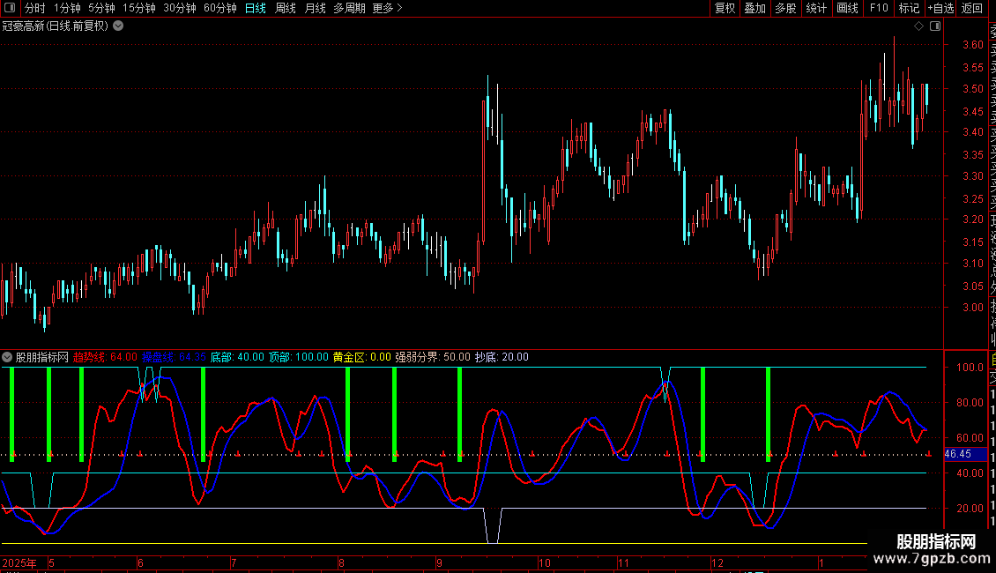Expand the 冠豪高新 chart title dropdown

118,26
